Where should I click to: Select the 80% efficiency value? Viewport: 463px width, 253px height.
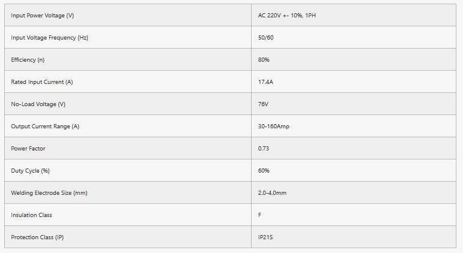pyautogui.click(x=264, y=59)
